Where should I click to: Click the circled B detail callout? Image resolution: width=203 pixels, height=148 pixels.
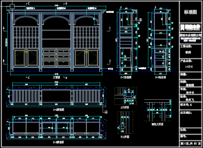coord(140,20)
